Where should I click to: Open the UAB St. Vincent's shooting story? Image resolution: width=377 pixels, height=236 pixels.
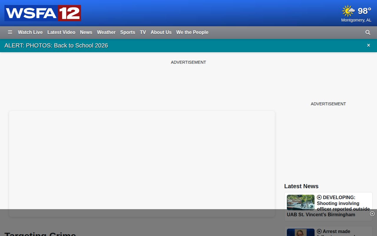(328, 206)
